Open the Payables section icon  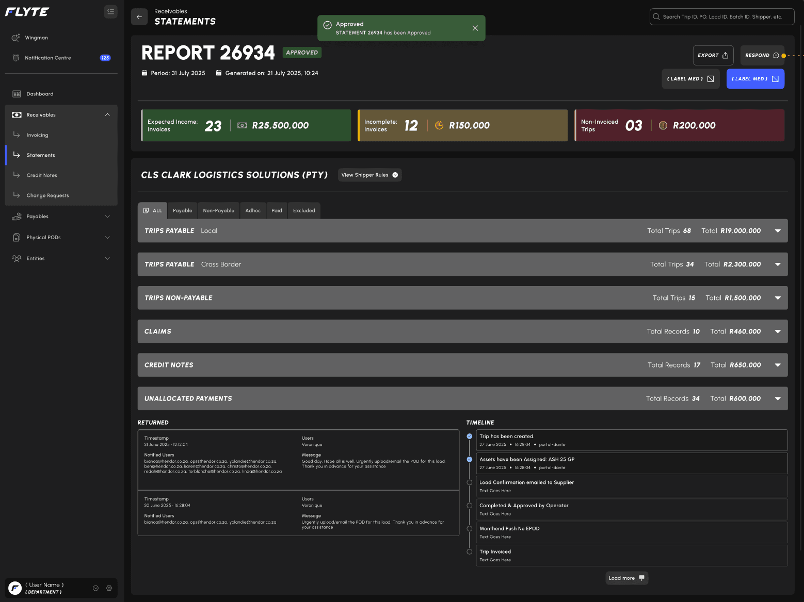(16, 216)
